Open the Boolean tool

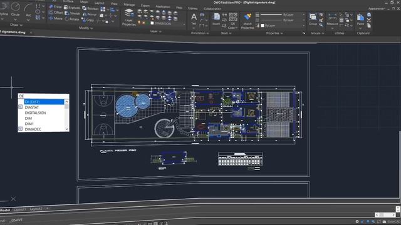(90, 8)
